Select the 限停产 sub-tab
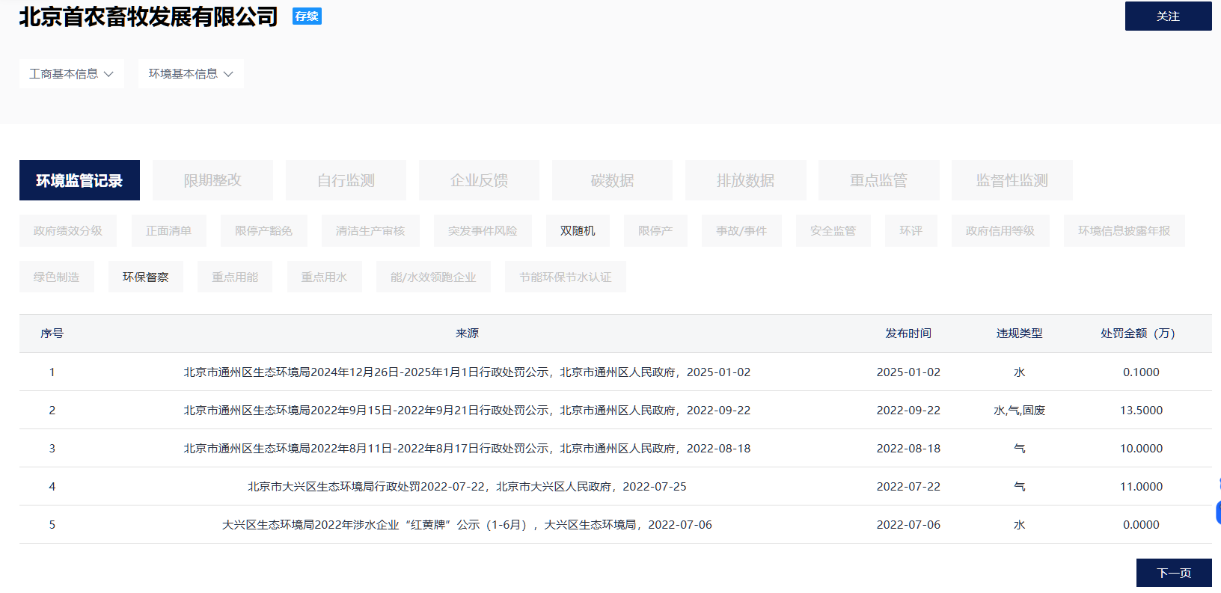Screen dimensions: 1221x593 [655, 231]
